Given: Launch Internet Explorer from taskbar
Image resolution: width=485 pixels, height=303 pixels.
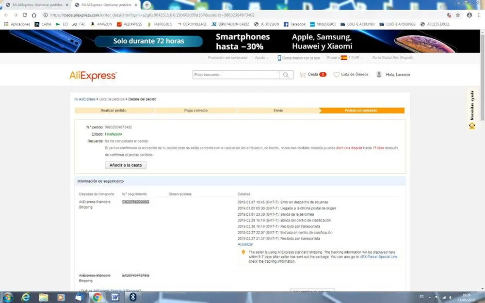Looking at the screenshot, I should [x=26, y=297].
